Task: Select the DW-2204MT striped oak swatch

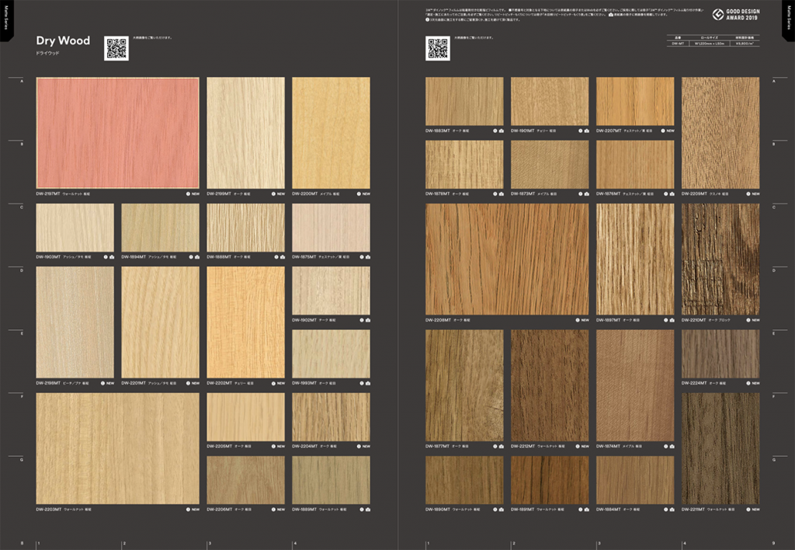Action: 331,417
